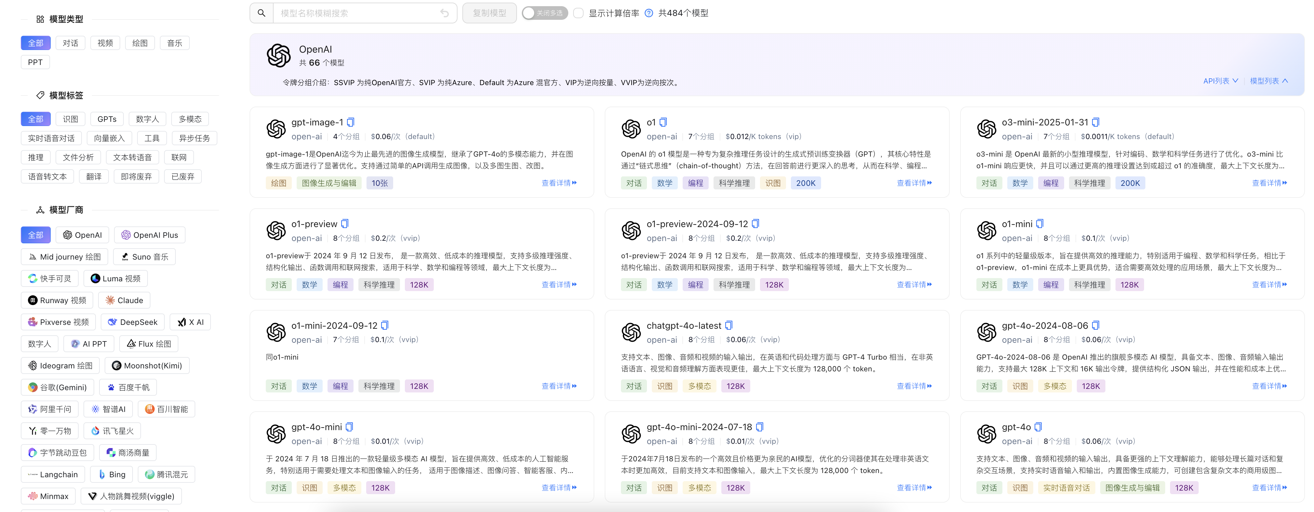Copy the gpt-image-1 model name
The width and height of the screenshot is (1314, 512).
(351, 122)
